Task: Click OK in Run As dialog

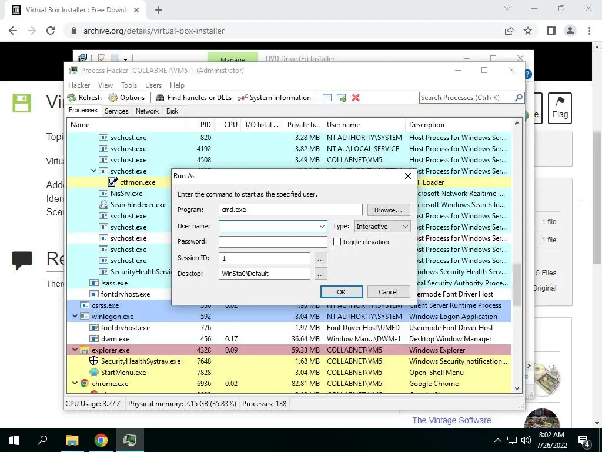Action: coord(342,292)
